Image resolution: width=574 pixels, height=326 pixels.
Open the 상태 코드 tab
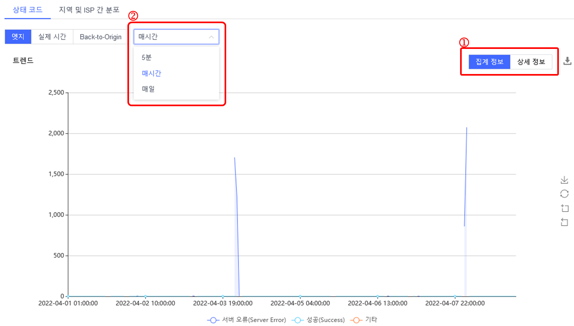coord(28,10)
